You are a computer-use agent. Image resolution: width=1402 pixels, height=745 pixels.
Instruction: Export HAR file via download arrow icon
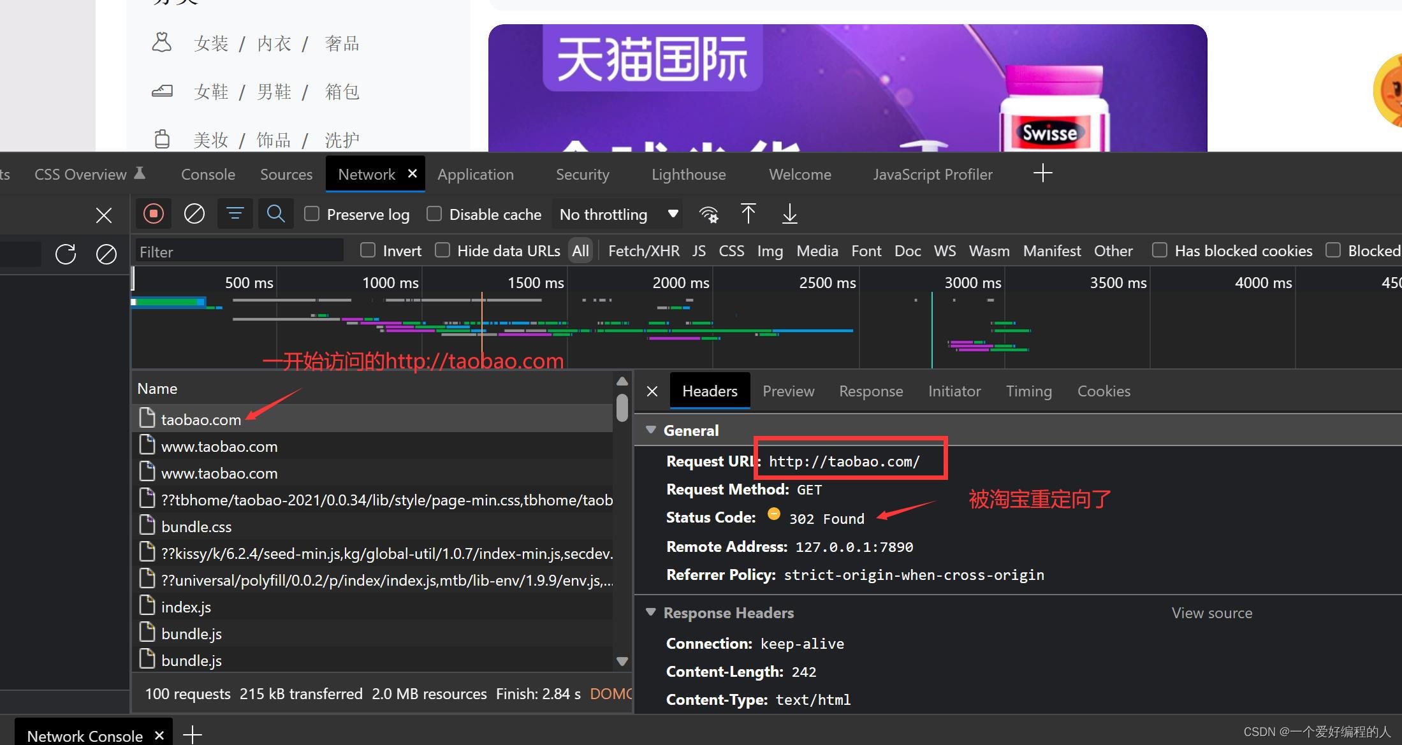[x=789, y=213]
